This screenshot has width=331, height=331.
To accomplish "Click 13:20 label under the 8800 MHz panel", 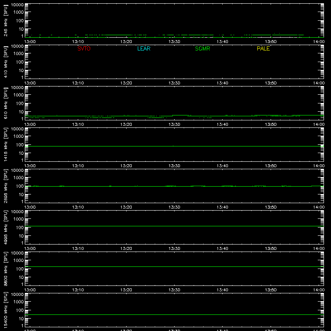I will pyautogui.click(x=126, y=290).
